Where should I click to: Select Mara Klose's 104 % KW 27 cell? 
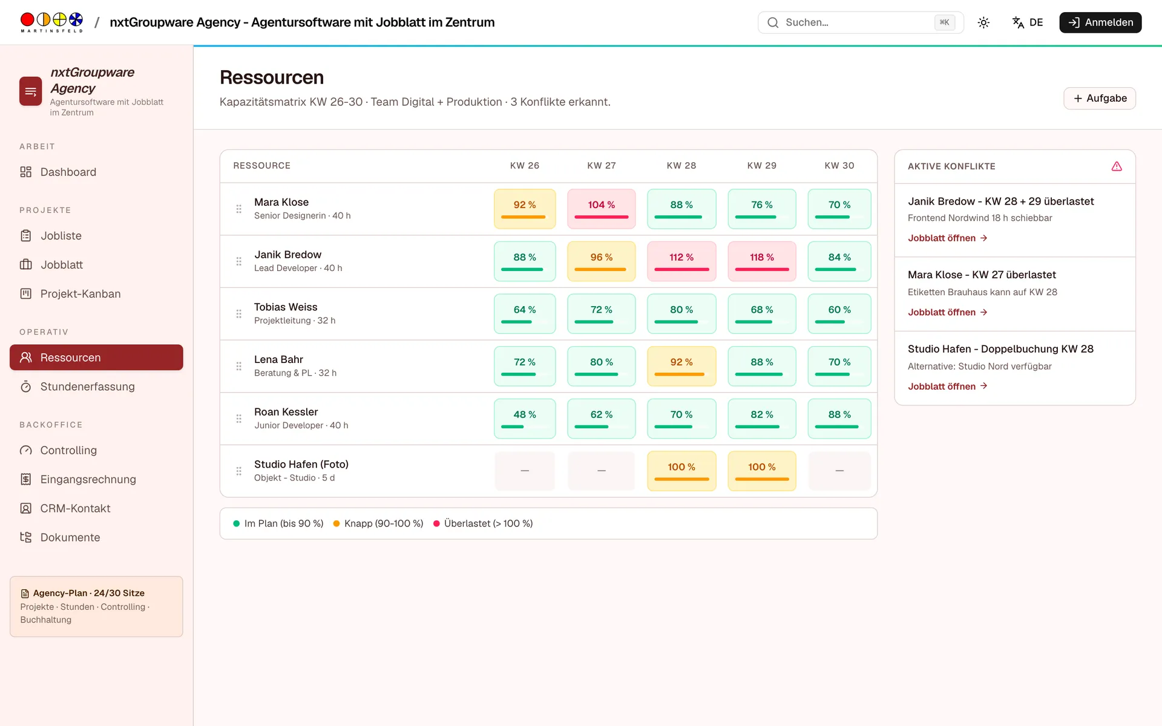601,209
